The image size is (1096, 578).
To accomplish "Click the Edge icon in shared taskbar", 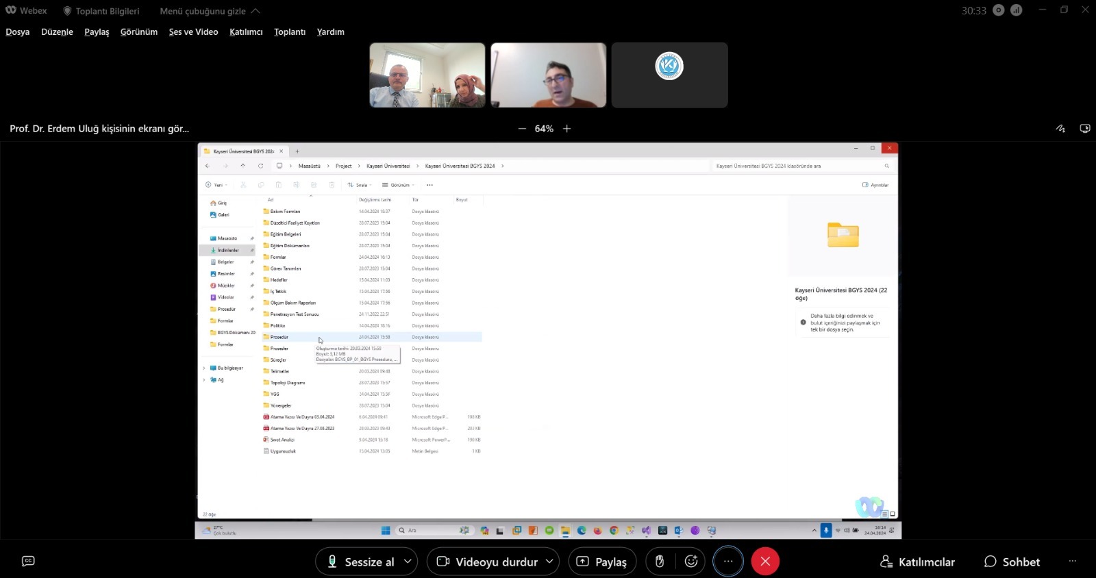I will click(x=582, y=530).
